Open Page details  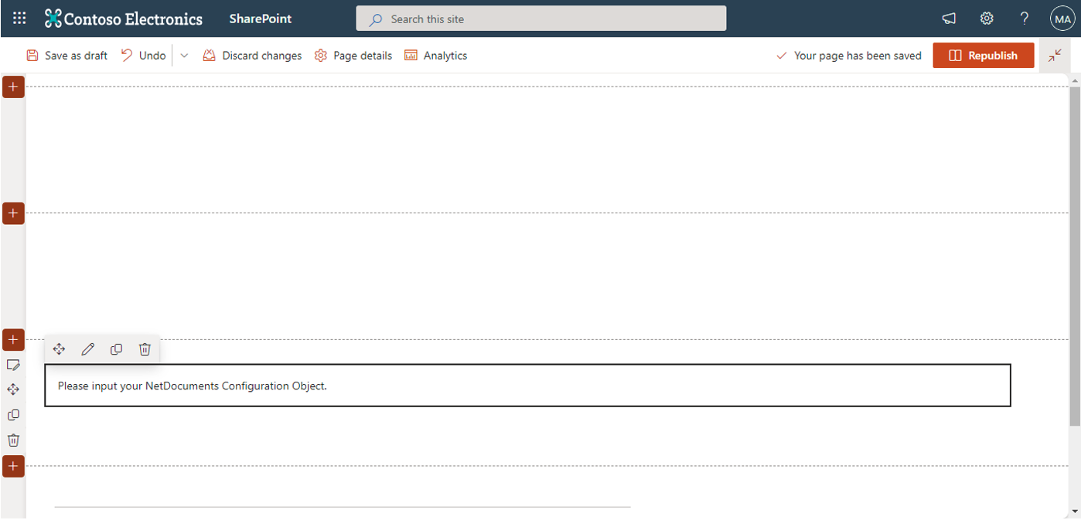(353, 56)
